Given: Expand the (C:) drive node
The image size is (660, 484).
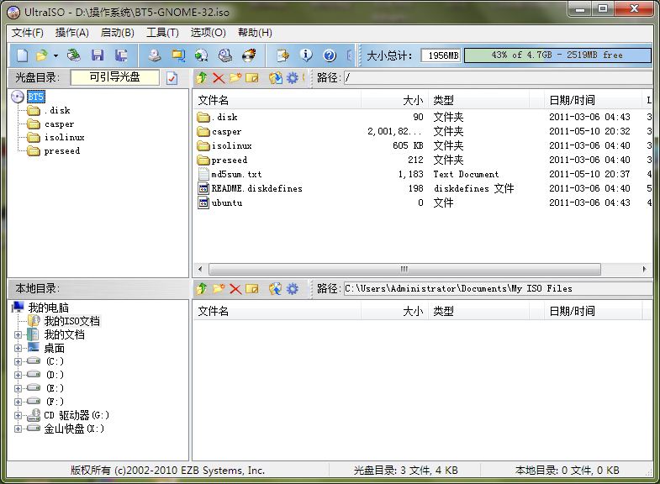Looking at the screenshot, I should [18, 361].
